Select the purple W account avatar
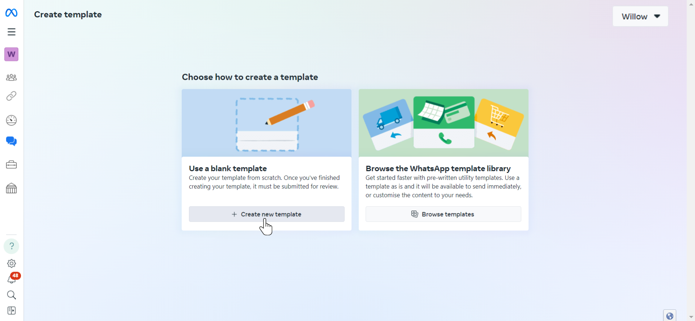The image size is (695, 321). 12,54
